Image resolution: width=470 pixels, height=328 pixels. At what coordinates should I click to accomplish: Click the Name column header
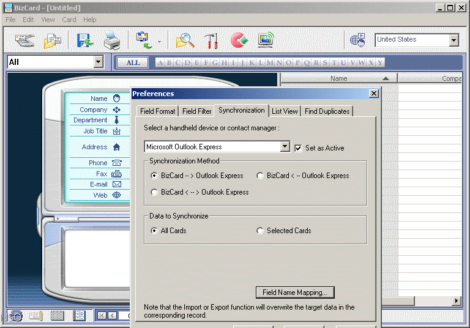click(338, 78)
